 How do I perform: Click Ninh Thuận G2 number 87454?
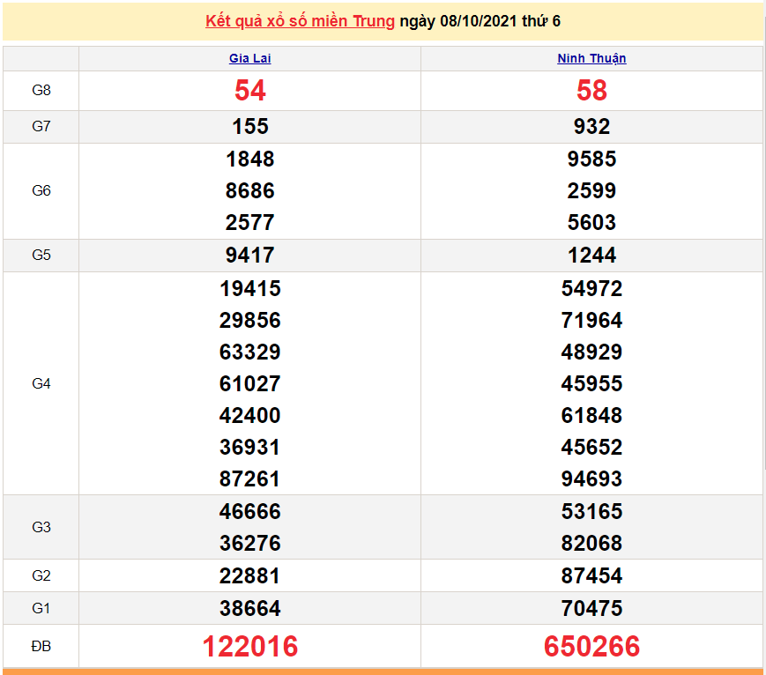[592, 575]
